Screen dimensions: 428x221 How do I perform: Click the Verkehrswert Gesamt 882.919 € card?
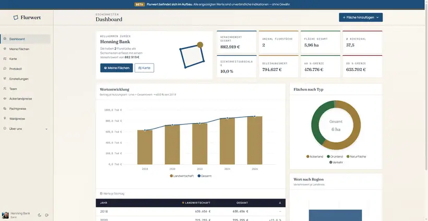pos(236,42)
